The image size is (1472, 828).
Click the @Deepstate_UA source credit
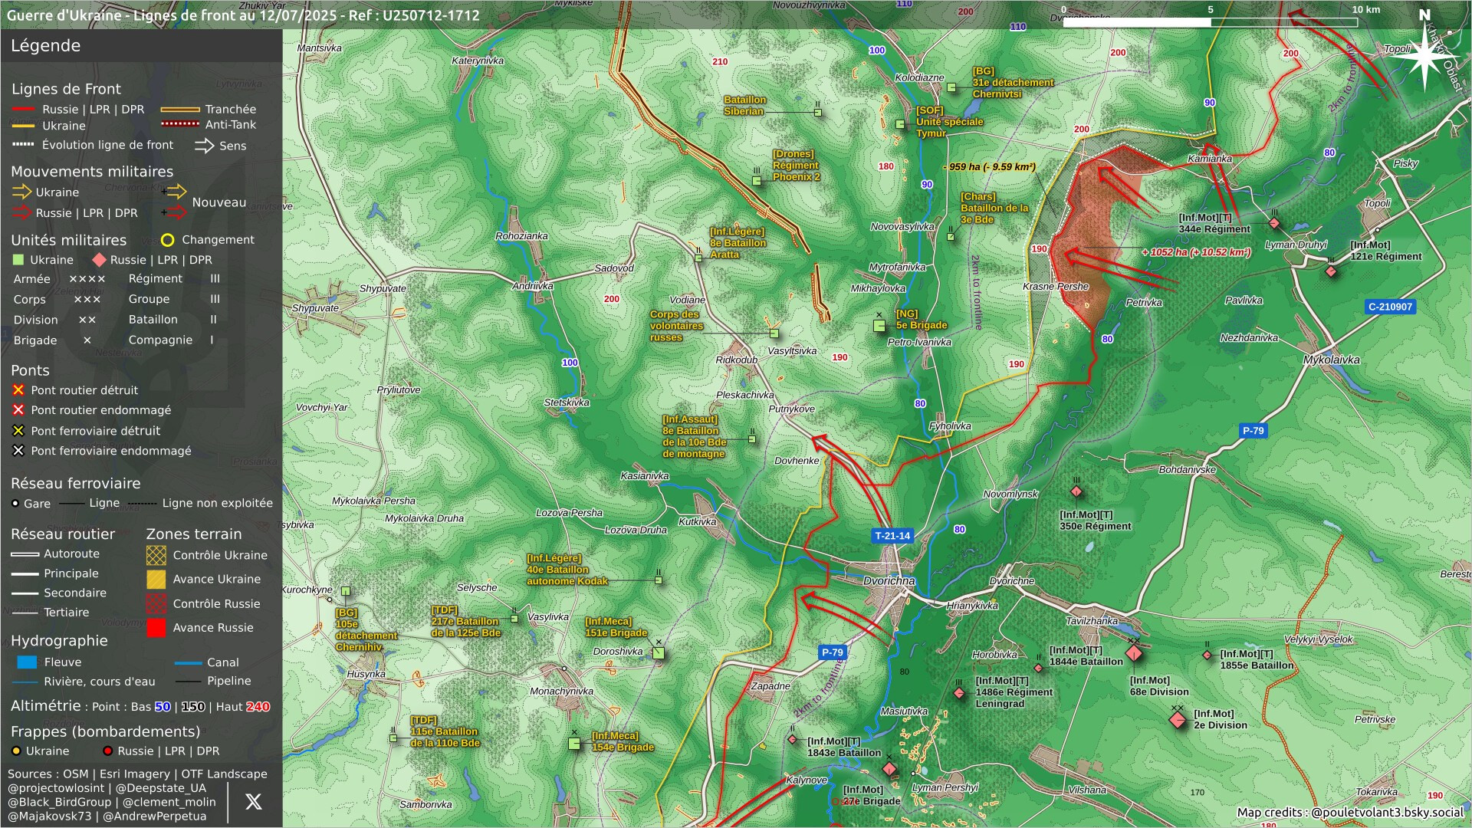tap(159, 788)
